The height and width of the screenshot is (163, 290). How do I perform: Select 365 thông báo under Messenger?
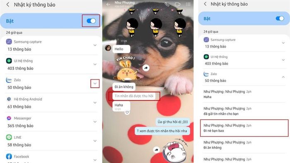(20, 126)
